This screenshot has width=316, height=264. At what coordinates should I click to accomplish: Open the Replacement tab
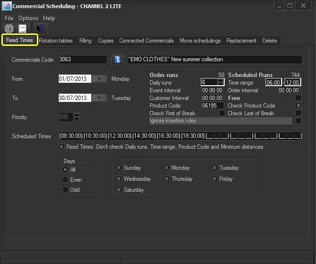click(x=241, y=41)
